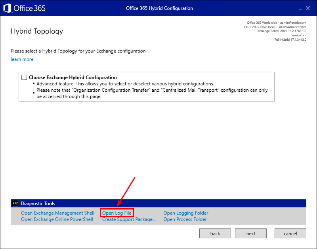
Task: Open Exchange Online PowerShell link
Action: (x=57, y=219)
